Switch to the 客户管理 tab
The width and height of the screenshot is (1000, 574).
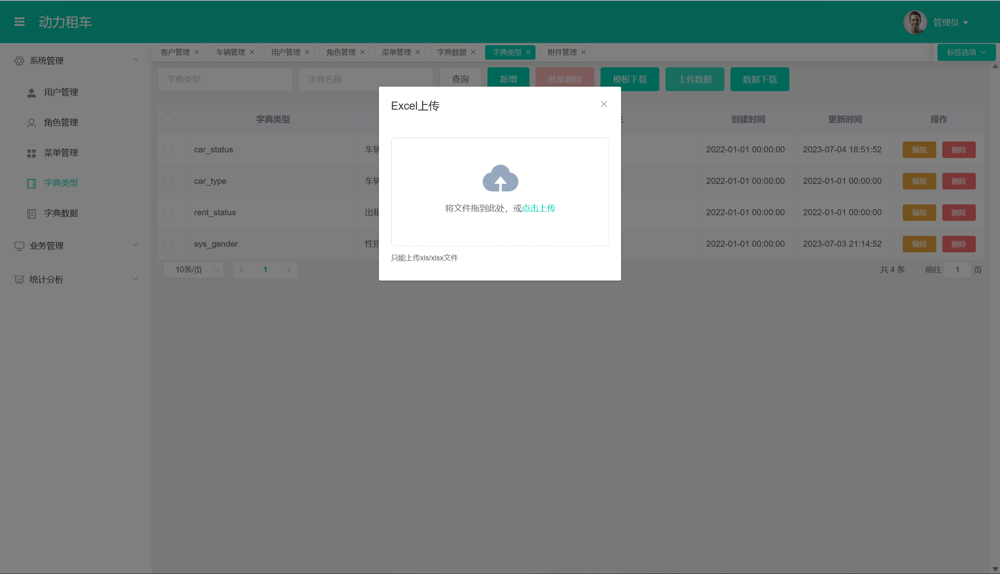175,52
